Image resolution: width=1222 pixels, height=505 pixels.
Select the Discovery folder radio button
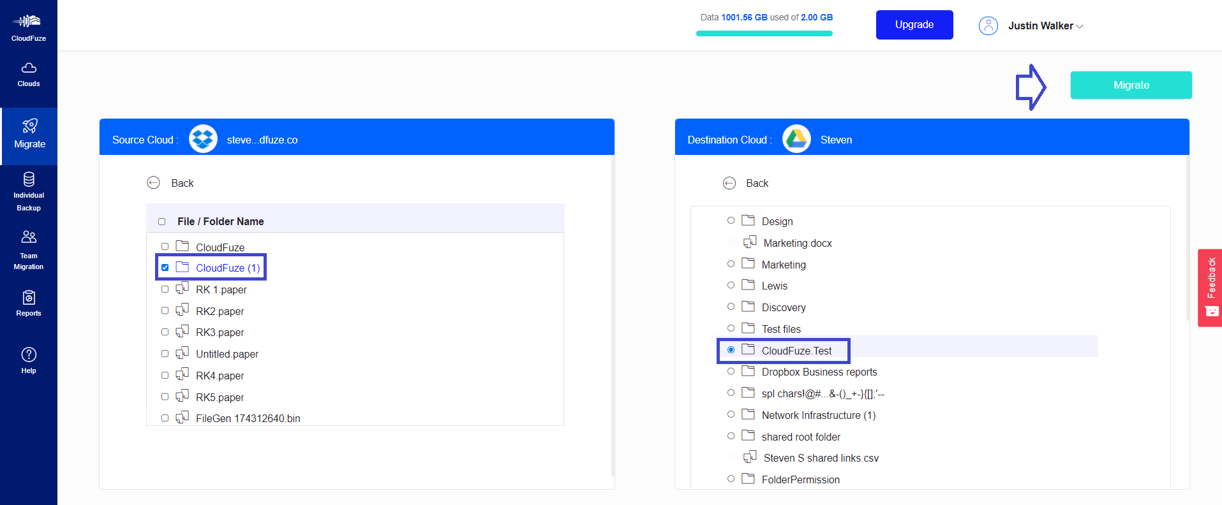(731, 307)
